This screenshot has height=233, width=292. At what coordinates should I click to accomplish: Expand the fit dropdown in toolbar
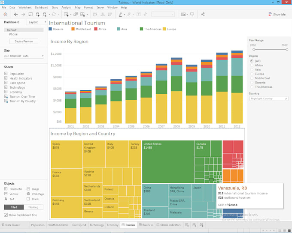coord(163,14)
